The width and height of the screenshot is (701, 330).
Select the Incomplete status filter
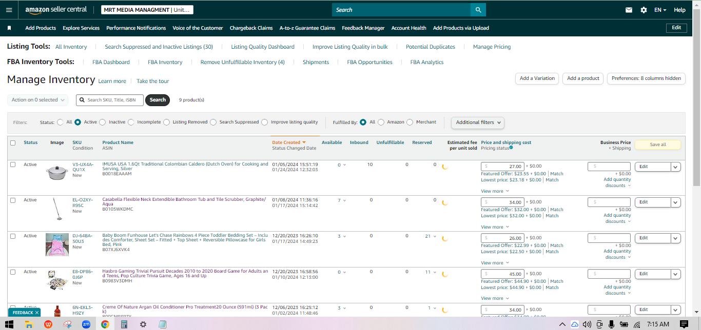(131, 122)
